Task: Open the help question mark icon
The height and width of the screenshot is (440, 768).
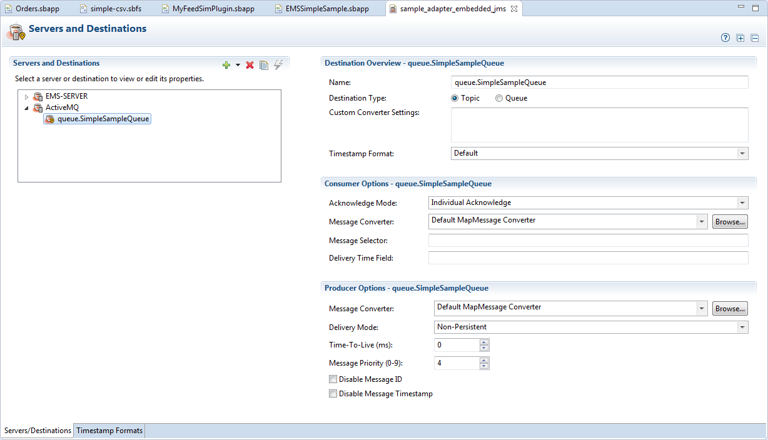Action: coord(725,37)
